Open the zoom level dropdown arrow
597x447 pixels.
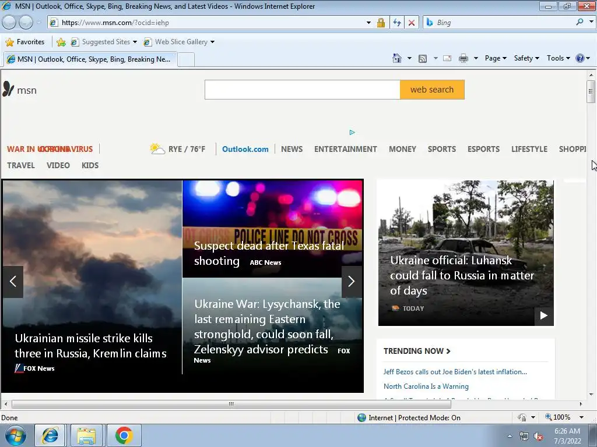pyautogui.click(x=581, y=417)
